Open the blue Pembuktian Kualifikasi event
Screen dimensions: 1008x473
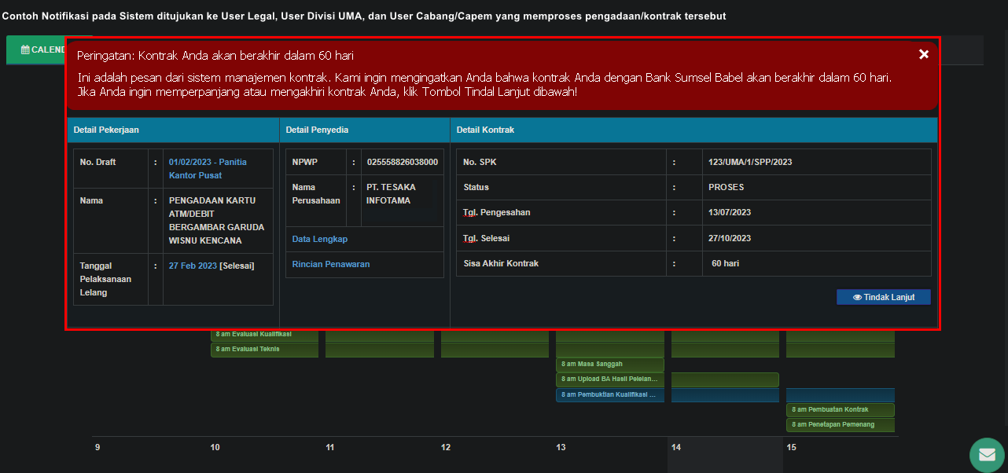[x=609, y=395]
